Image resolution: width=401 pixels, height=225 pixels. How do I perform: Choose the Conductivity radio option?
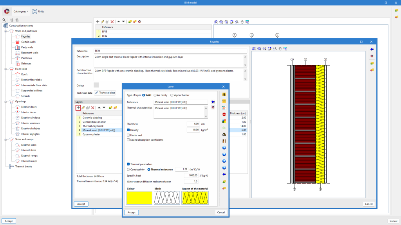click(x=128, y=170)
